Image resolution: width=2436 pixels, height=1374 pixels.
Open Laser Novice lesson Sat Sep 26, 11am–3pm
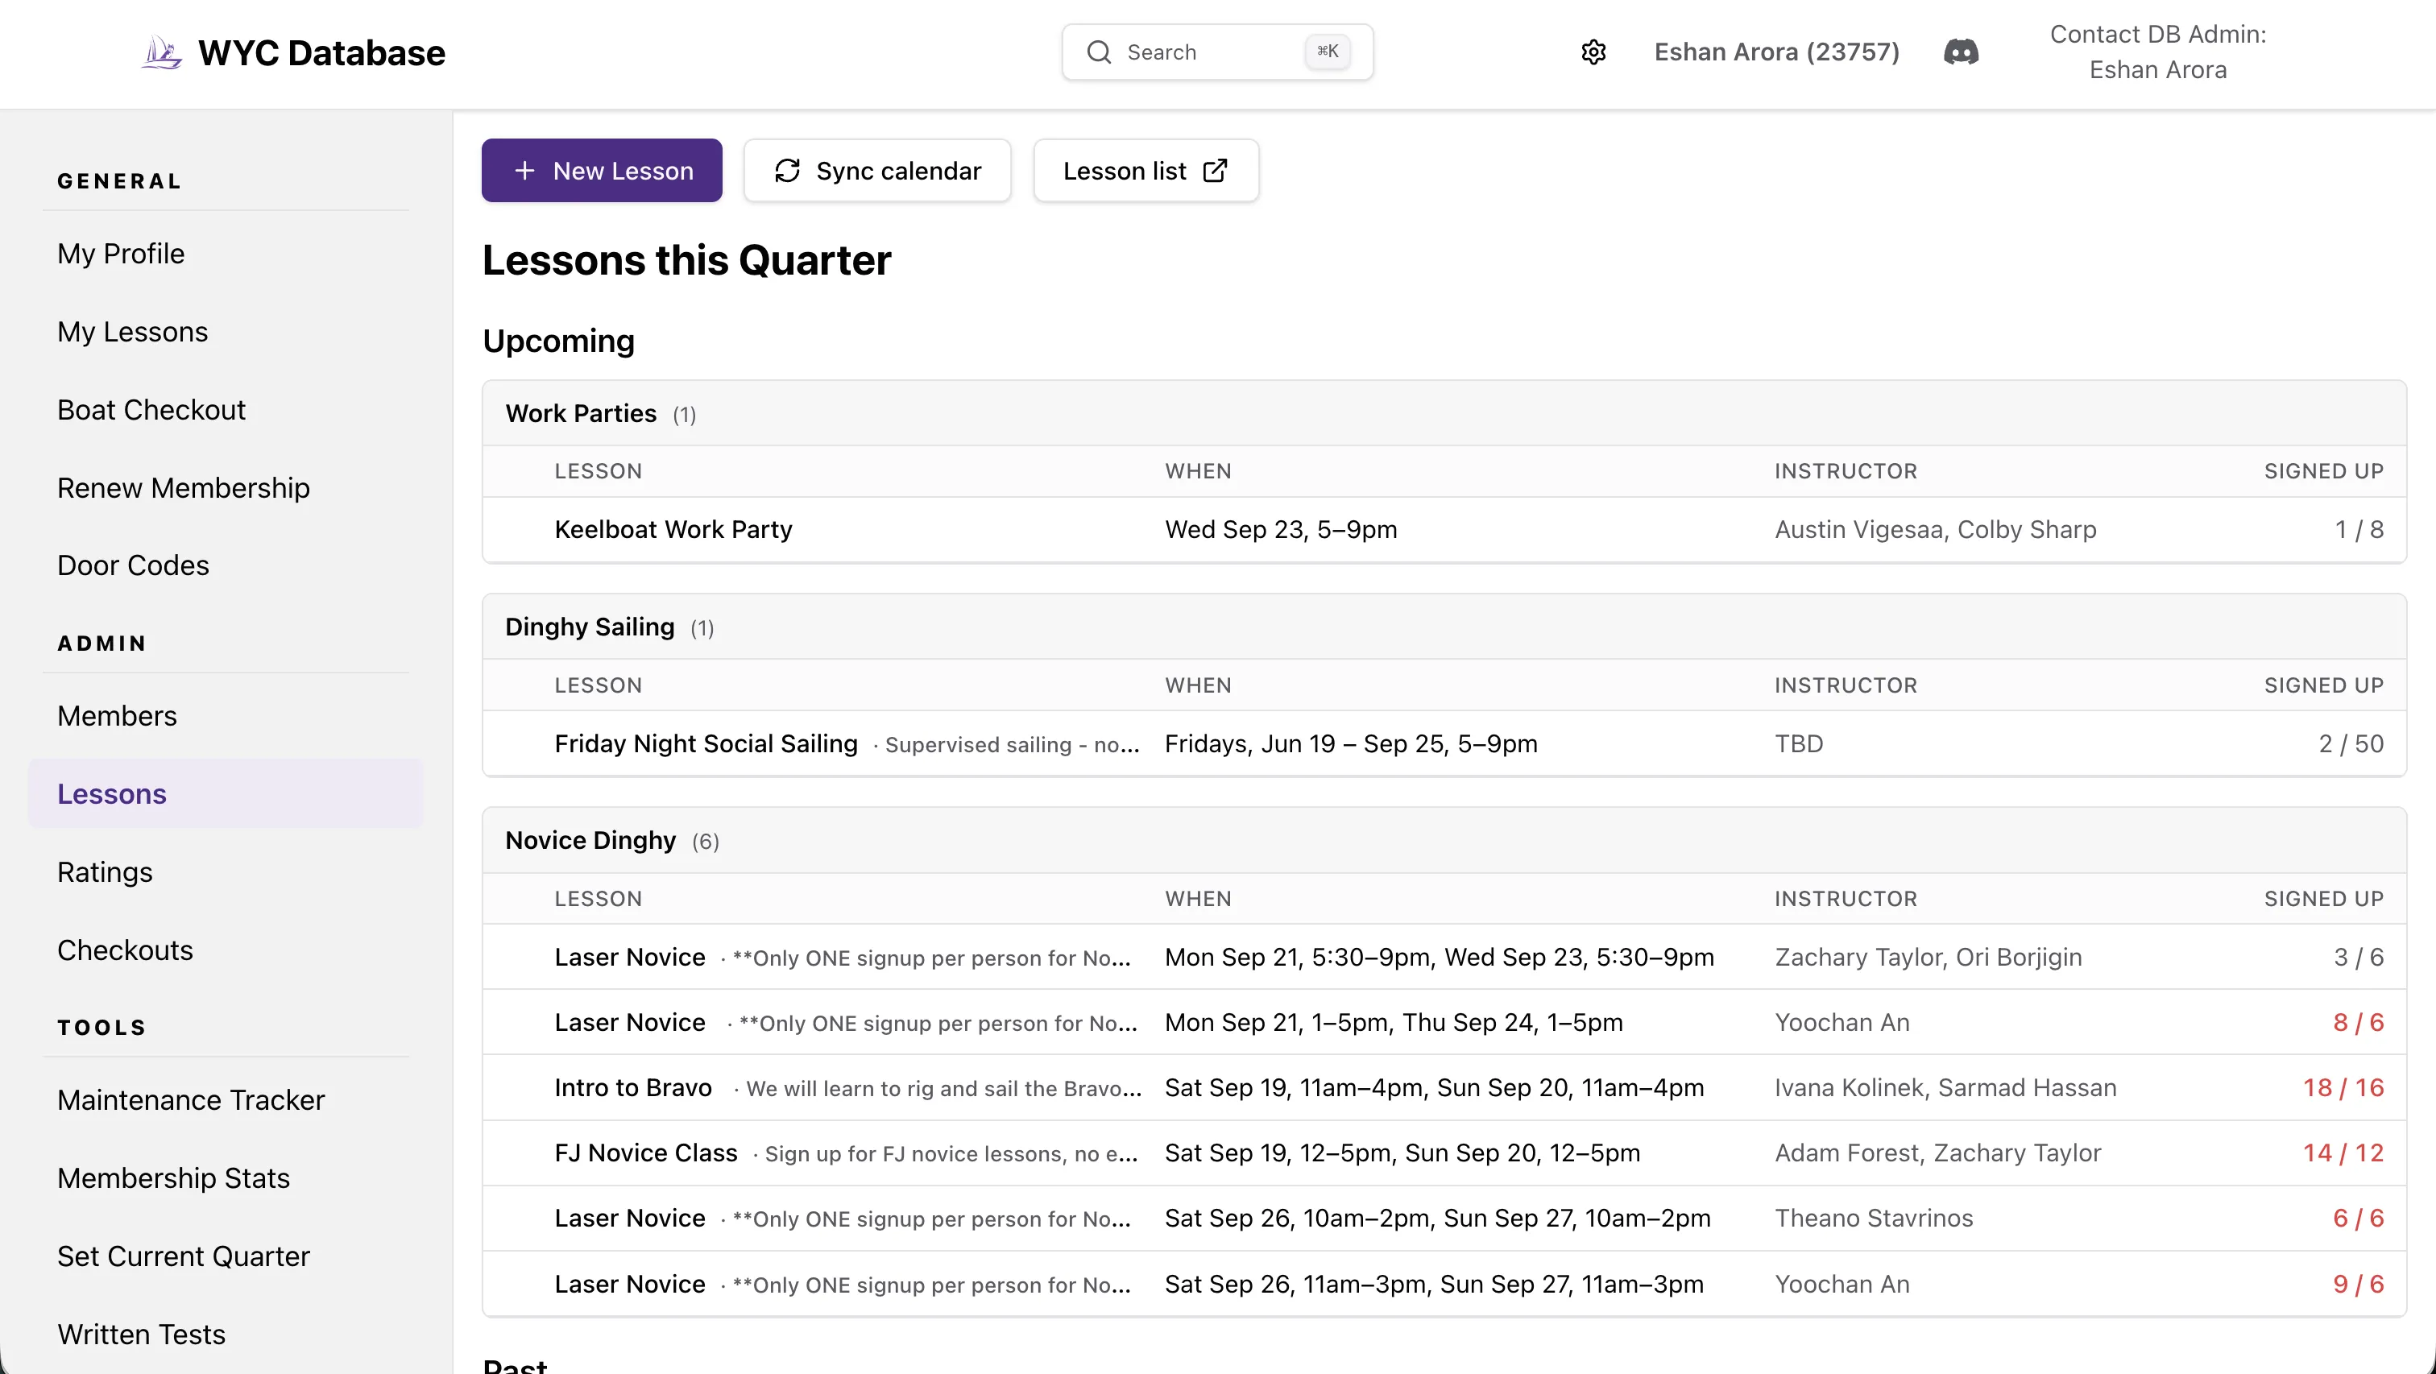tap(1444, 1283)
